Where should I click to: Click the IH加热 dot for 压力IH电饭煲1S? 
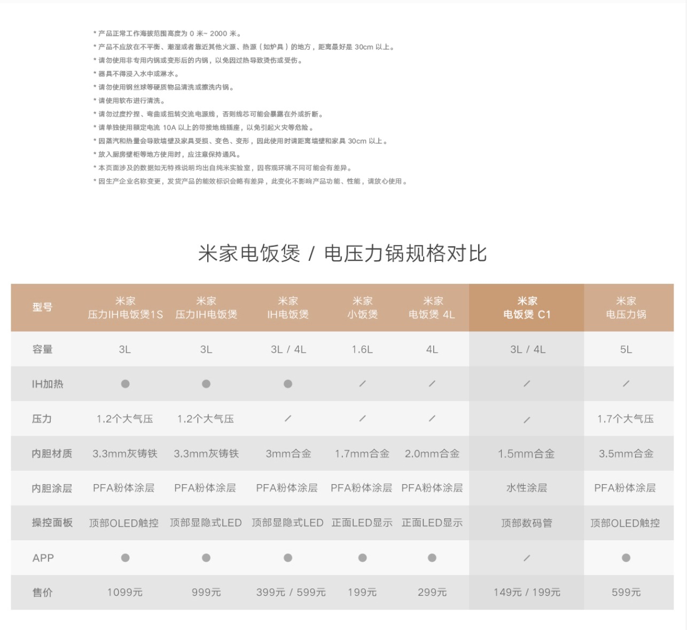tap(125, 384)
